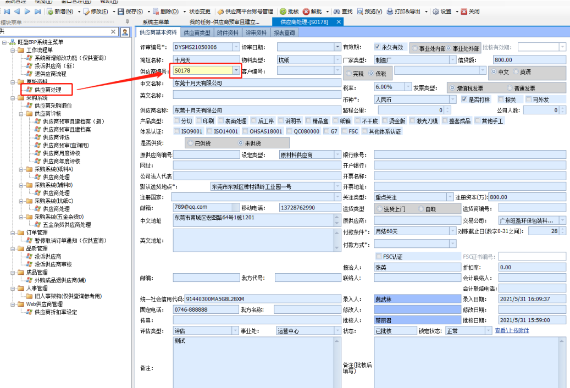Open the 厂家类型 制造厂 dropdown
Viewport: 570px width, 388px height.
click(x=452, y=59)
